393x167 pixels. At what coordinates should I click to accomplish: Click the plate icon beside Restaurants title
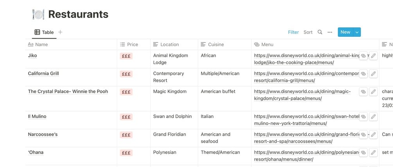[x=38, y=14]
